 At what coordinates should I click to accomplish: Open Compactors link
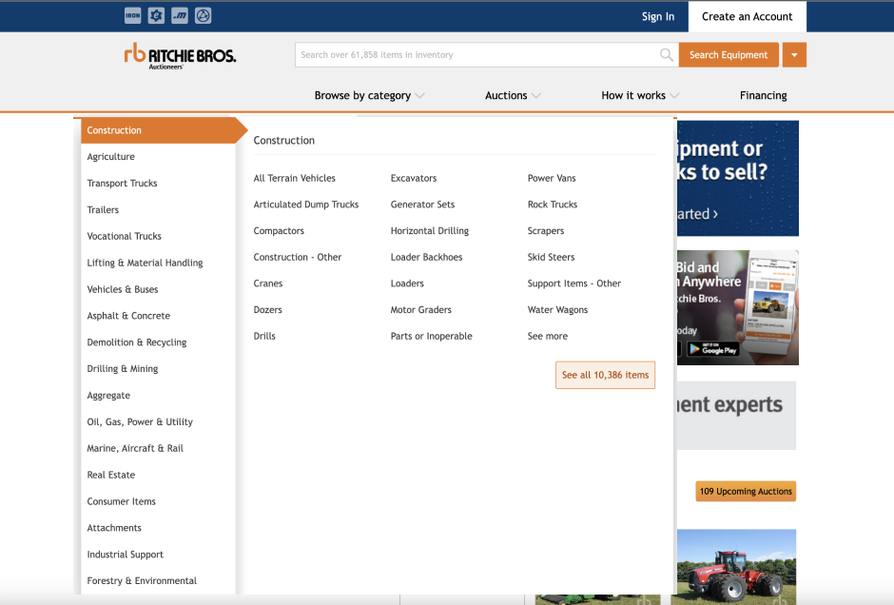tap(279, 231)
